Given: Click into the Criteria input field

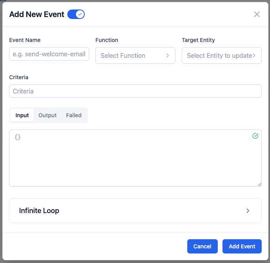Looking at the screenshot, I should [135, 91].
